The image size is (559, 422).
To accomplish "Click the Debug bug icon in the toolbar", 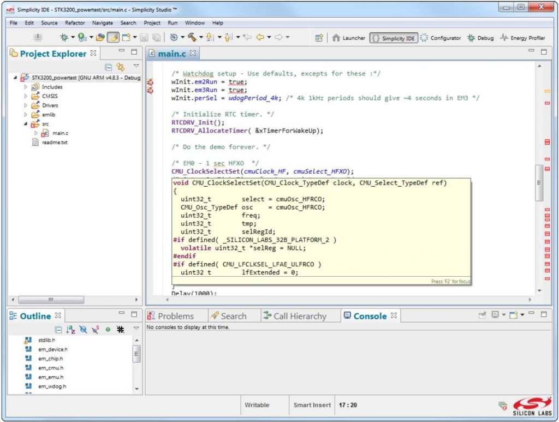I will coord(64,37).
